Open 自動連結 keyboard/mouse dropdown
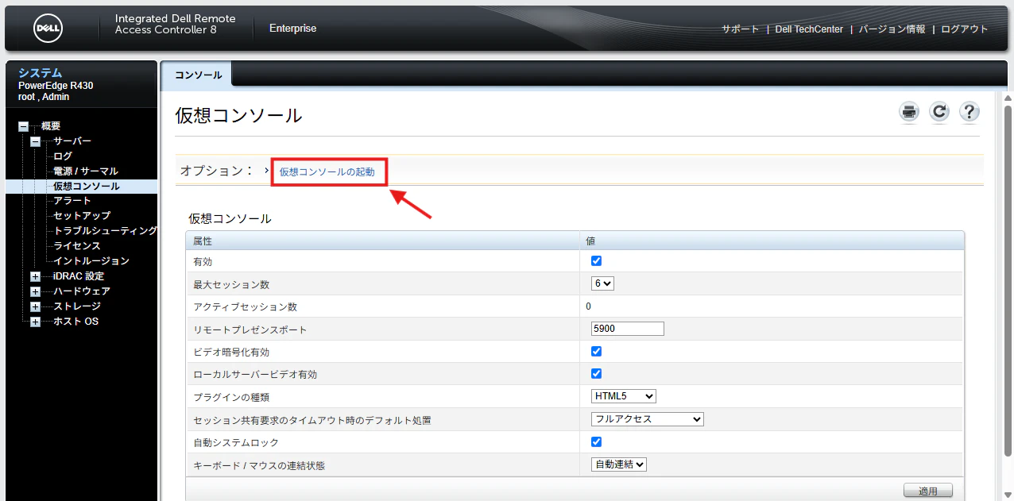 [x=619, y=464]
